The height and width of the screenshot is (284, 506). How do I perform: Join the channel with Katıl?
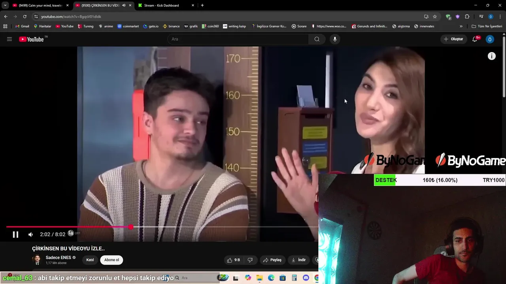point(90,260)
